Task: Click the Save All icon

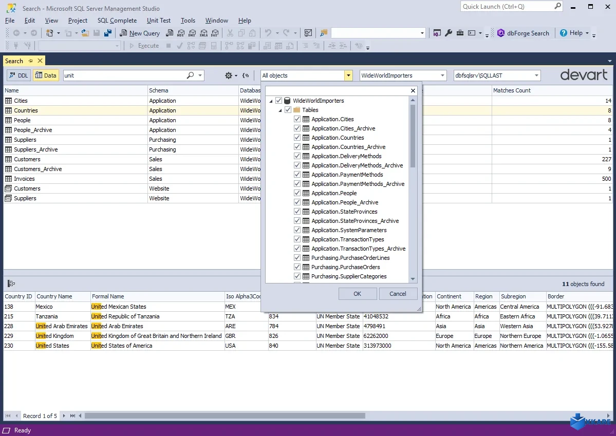Action: [108, 33]
